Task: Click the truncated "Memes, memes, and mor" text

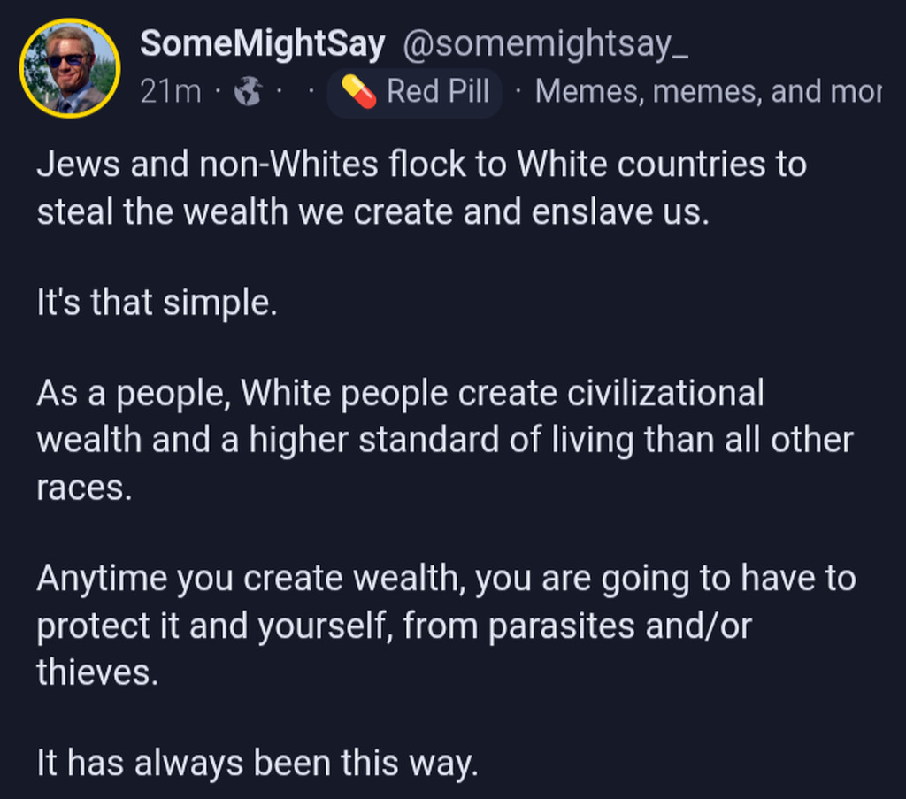Action: (x=708, y=91)
